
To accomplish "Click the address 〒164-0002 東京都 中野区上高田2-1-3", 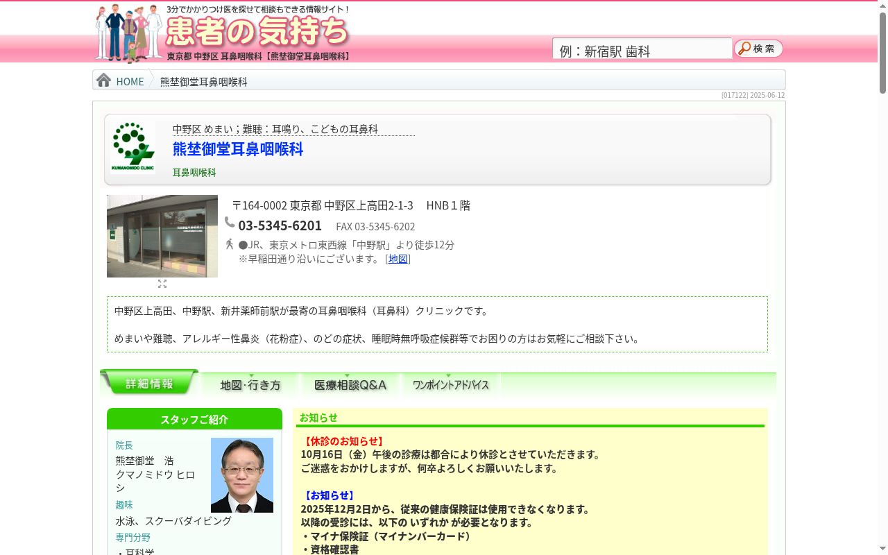I will click(x=323, y=205).
